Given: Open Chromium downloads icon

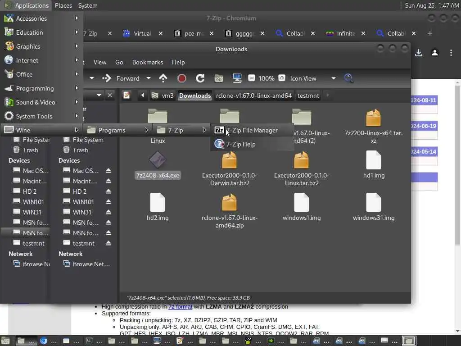Looking at the screenshot, I should pos(419,53).
